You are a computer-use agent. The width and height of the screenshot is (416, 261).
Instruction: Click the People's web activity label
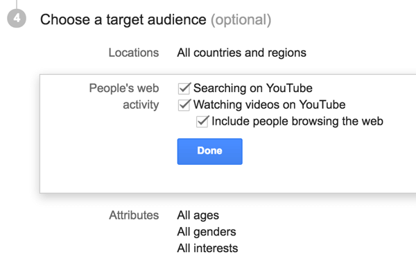tap(124, 96)
